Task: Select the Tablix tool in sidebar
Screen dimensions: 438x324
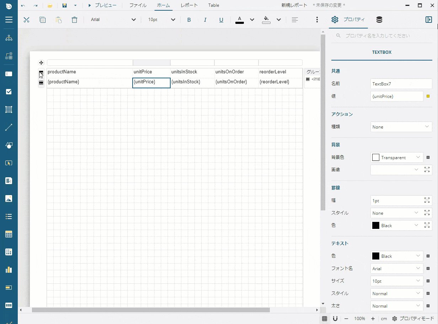Action: pyautogui.click(x=9, y=252)
